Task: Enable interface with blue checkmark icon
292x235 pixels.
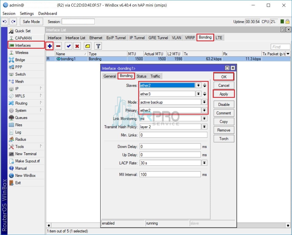Action: point(68,46)
